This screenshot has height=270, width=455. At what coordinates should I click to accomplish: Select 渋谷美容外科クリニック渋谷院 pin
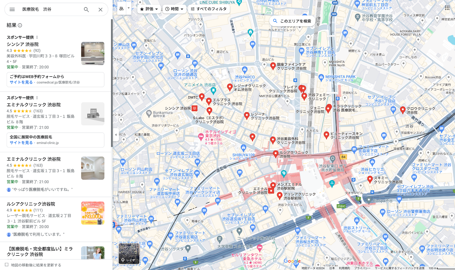(x=273, y=140)
